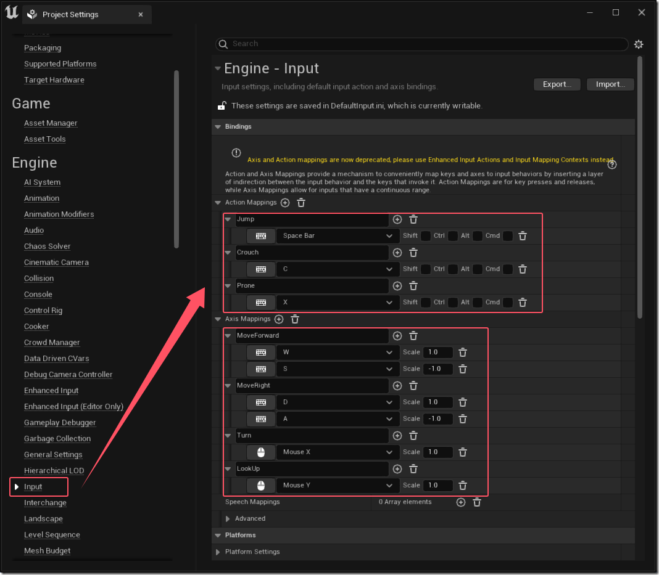Remove the Crouch action mapping
659x575 pixels.
pyautogui.click(x=413, y=253)
